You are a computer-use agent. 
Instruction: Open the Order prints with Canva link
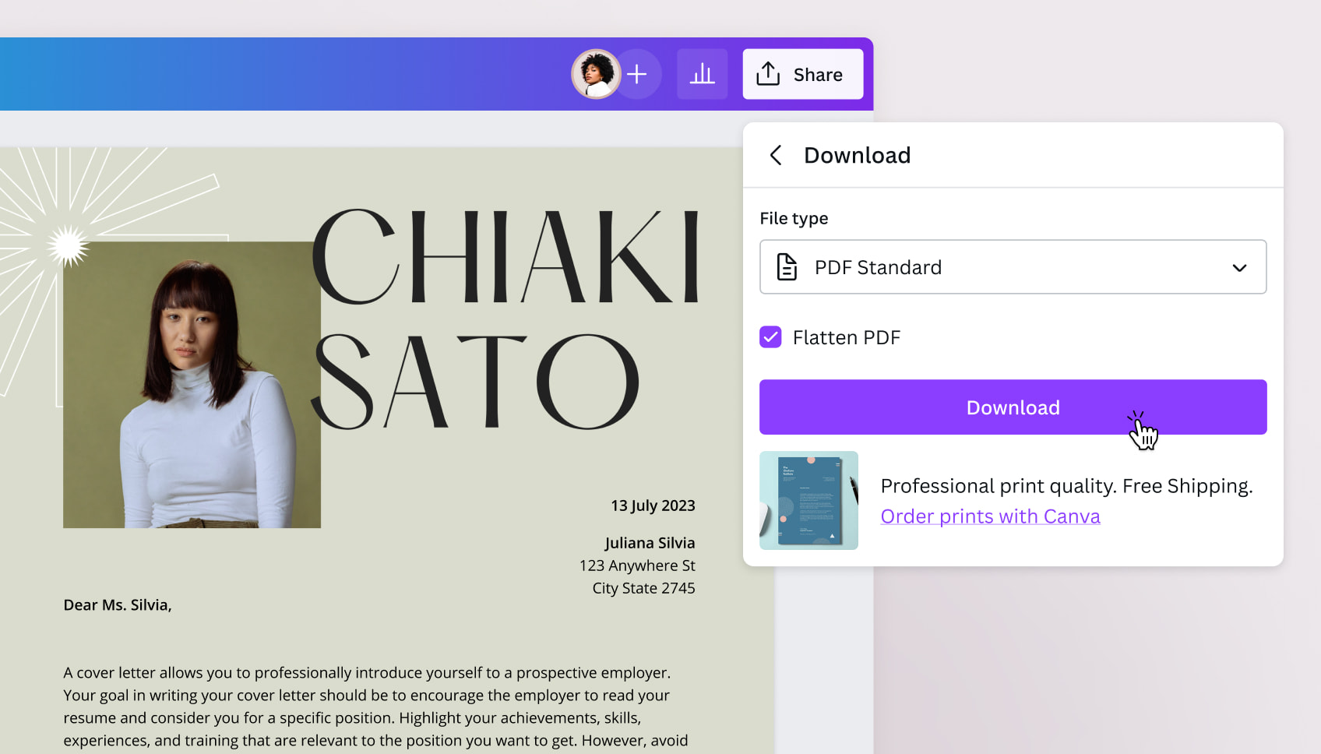990,516
